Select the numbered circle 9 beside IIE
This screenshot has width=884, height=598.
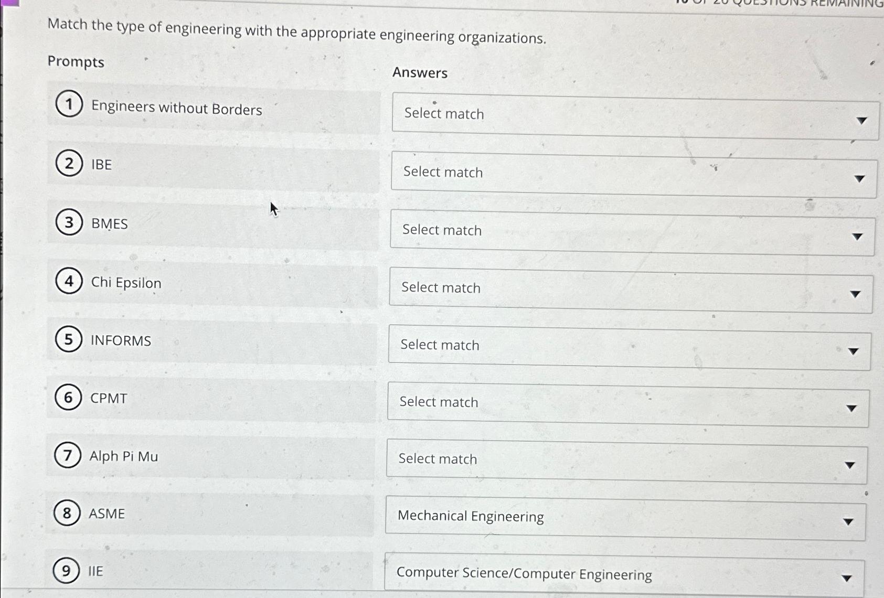[66, 572]
